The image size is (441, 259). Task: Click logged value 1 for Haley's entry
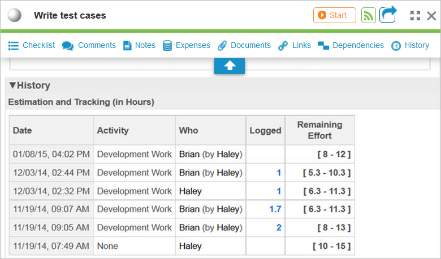(x=279, y=191)
